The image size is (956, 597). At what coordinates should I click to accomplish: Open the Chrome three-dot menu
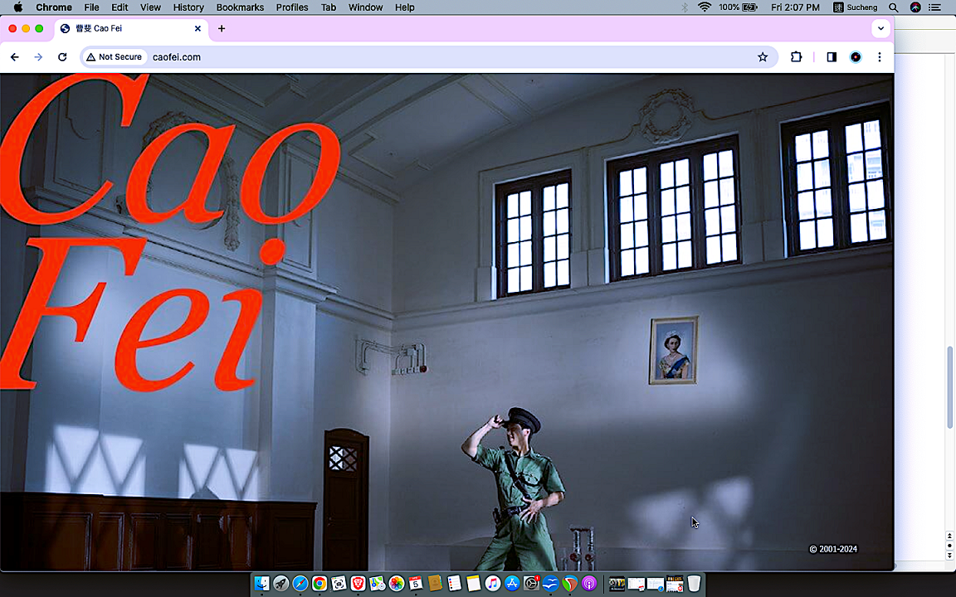coord(879,56)
